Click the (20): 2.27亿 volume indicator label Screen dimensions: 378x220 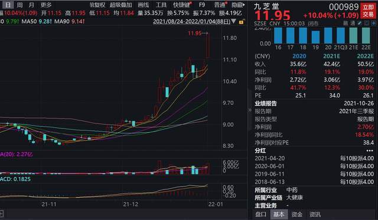[x=16, y=155]
